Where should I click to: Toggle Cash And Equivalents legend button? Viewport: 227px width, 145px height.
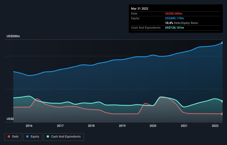point(64,137)
